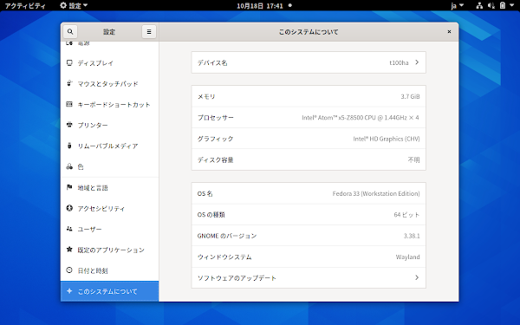The width and height of the screenshot is (520, 325).
Task: Click the volume icon in top bar
Action: (x=491, y=5)
